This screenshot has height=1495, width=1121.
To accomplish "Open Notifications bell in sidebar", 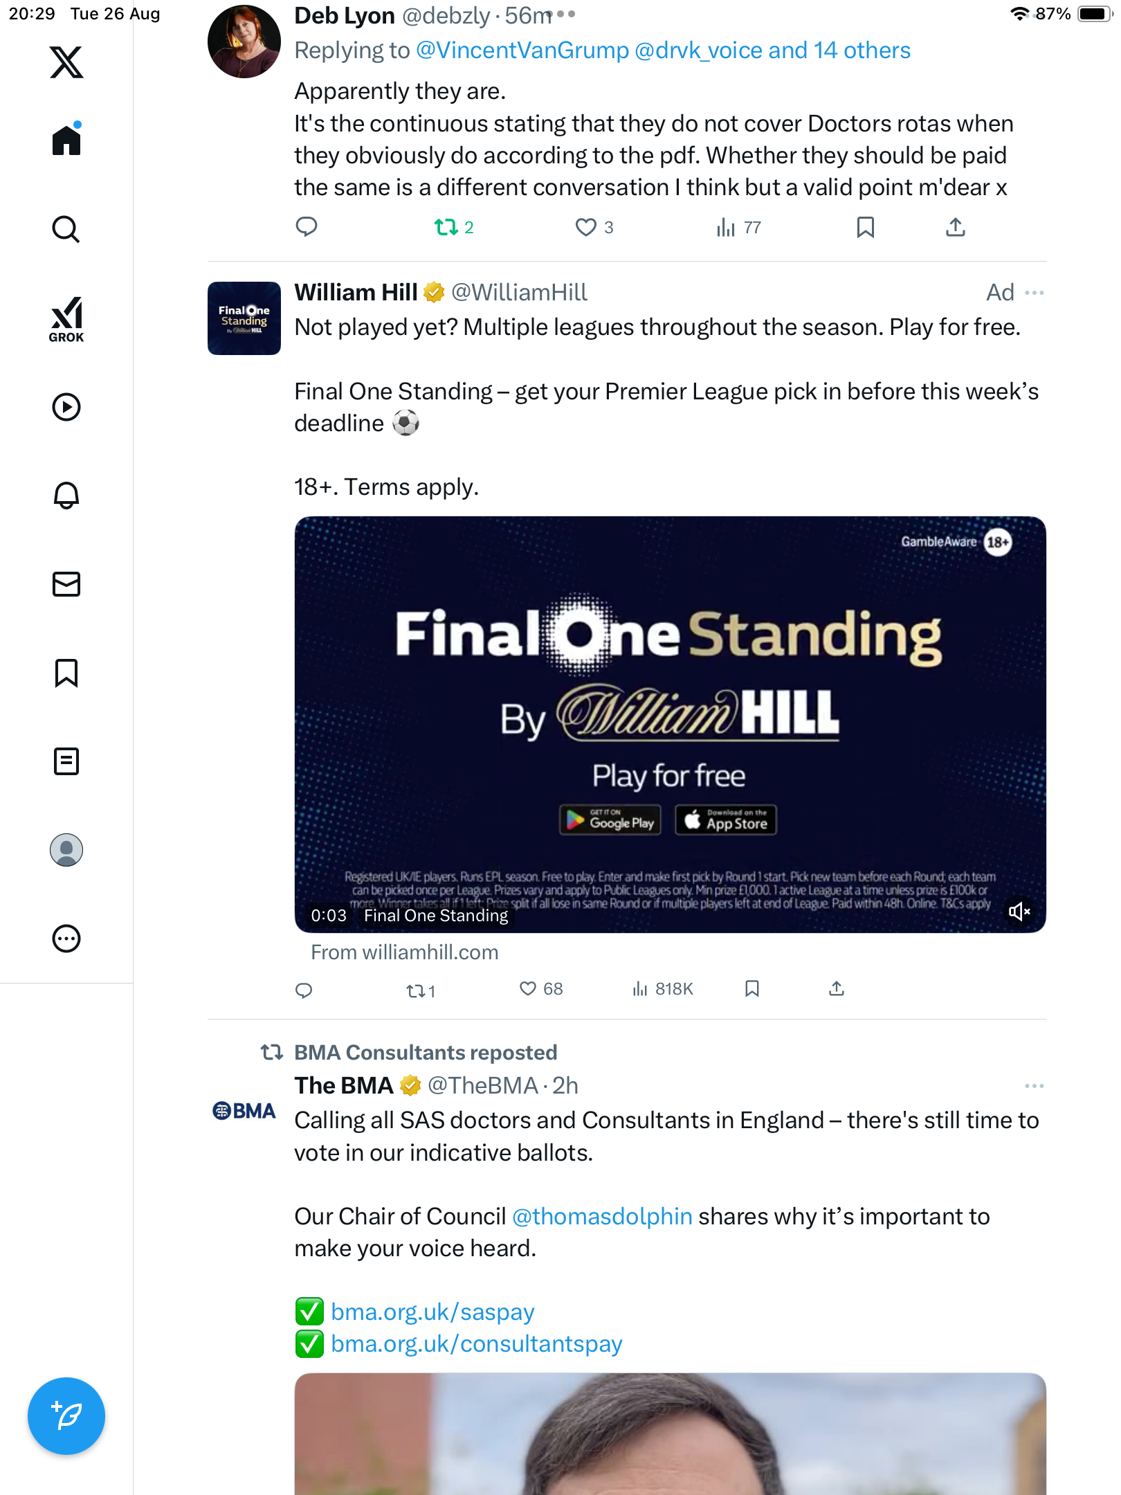I will 66,495.
